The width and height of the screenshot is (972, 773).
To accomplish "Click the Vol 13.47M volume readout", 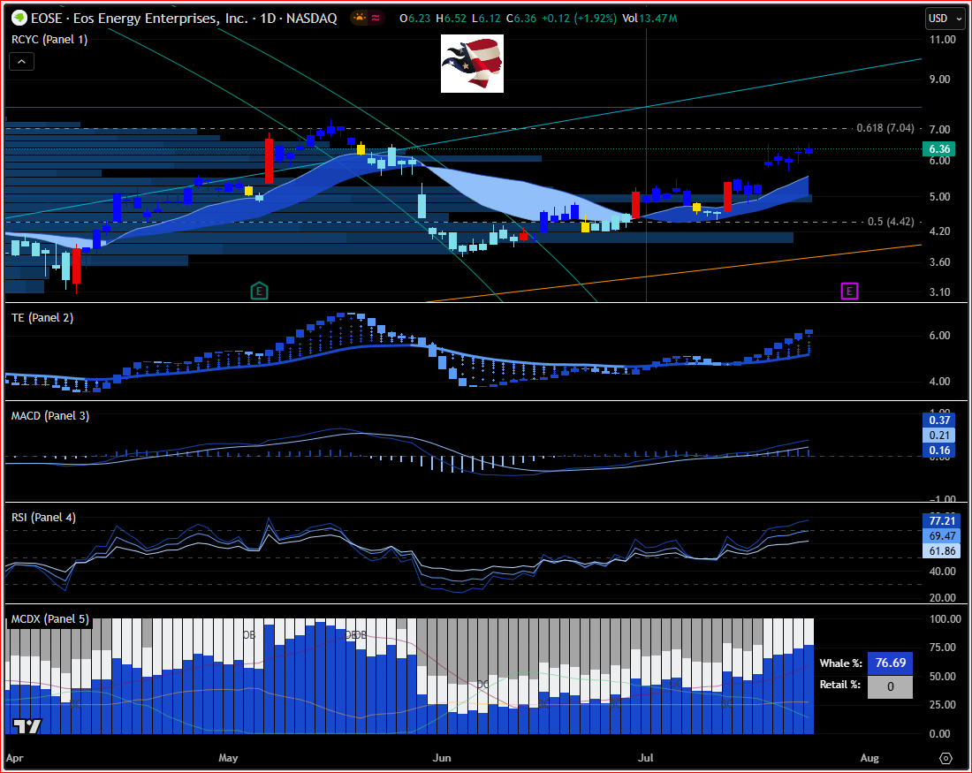I will point(649,19).
